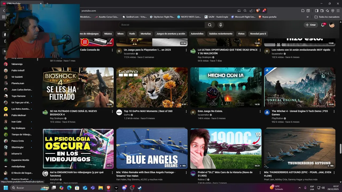Select the Montañas filter chip
342x192 pixels.
(x=146, y=34)
